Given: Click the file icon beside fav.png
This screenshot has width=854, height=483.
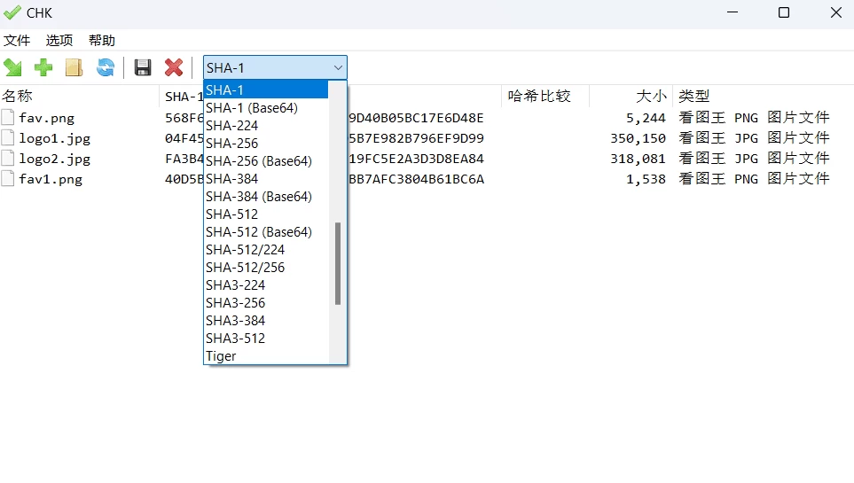Looking at the screenshot, I should [x=8, y=118].
